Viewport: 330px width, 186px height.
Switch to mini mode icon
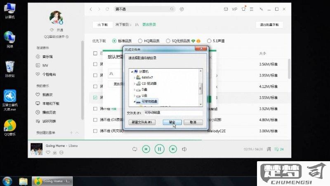click(x=261, y=9)
